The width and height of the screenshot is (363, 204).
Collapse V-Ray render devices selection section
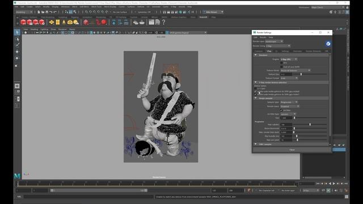pos(256,82)
